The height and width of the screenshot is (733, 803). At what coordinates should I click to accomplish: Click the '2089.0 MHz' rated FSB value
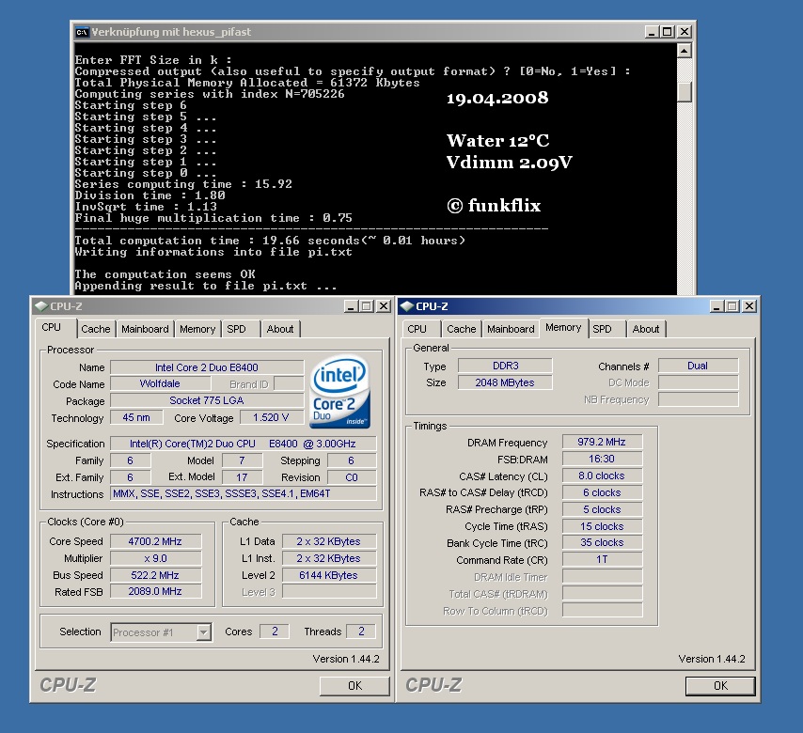(x=155, y=592)
